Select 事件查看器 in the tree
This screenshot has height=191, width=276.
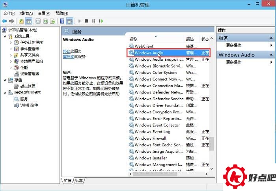point(30,49)
